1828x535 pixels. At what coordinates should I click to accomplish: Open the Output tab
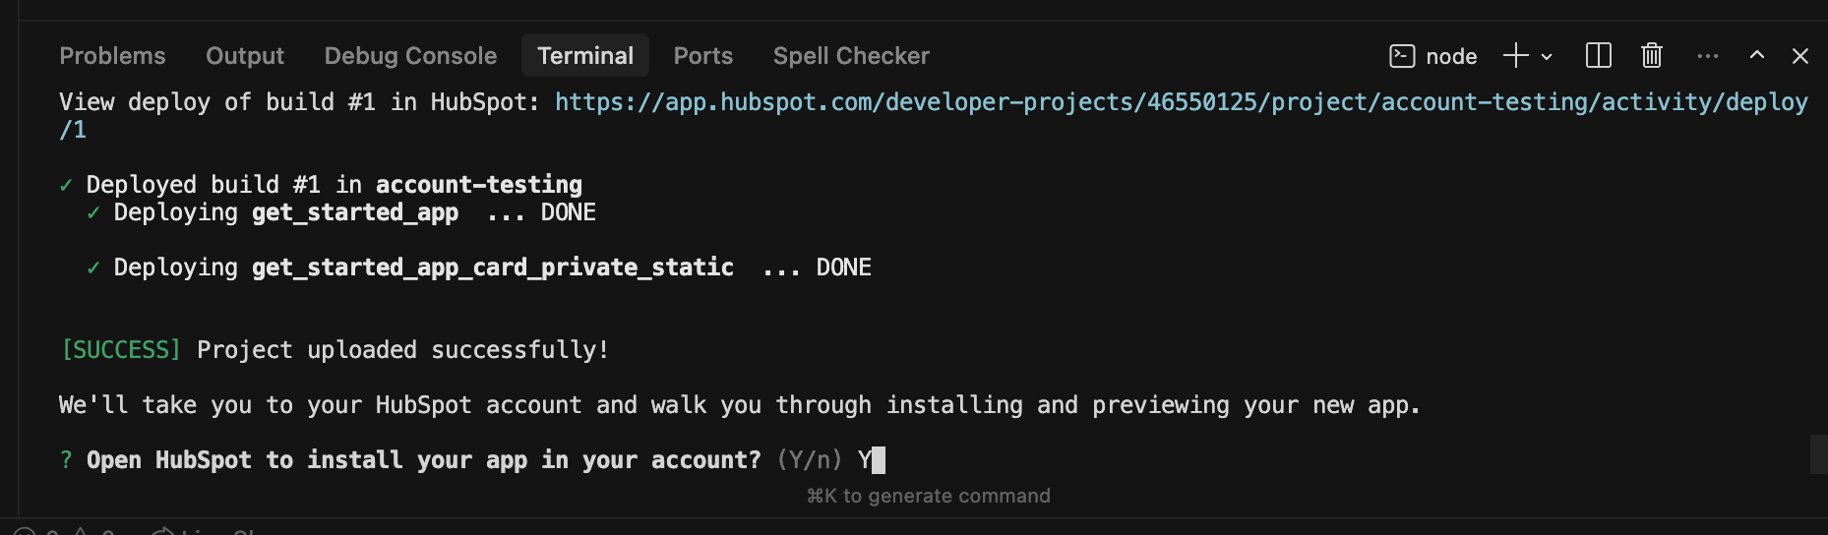tap(245, 56)
